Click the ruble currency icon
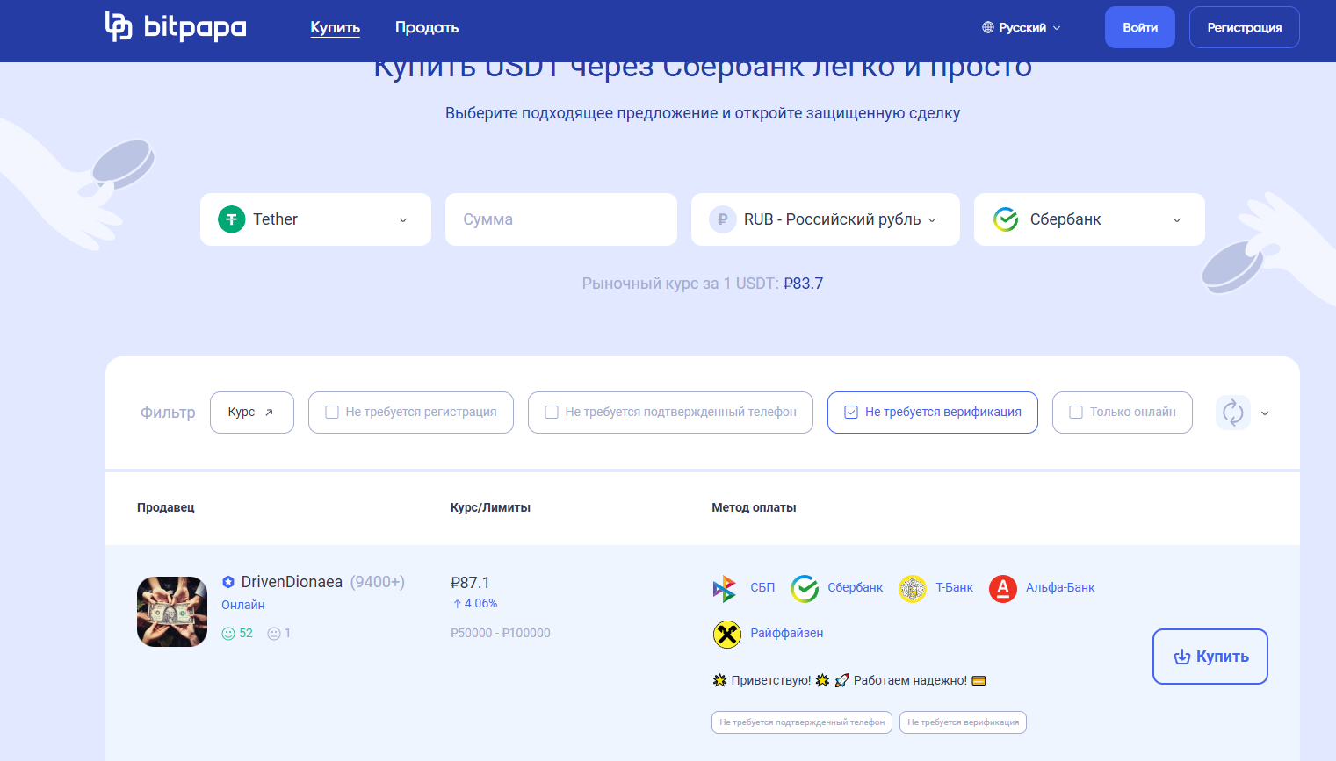The width and height of the screenshot is (1336, 761). (x=723, y=219)
